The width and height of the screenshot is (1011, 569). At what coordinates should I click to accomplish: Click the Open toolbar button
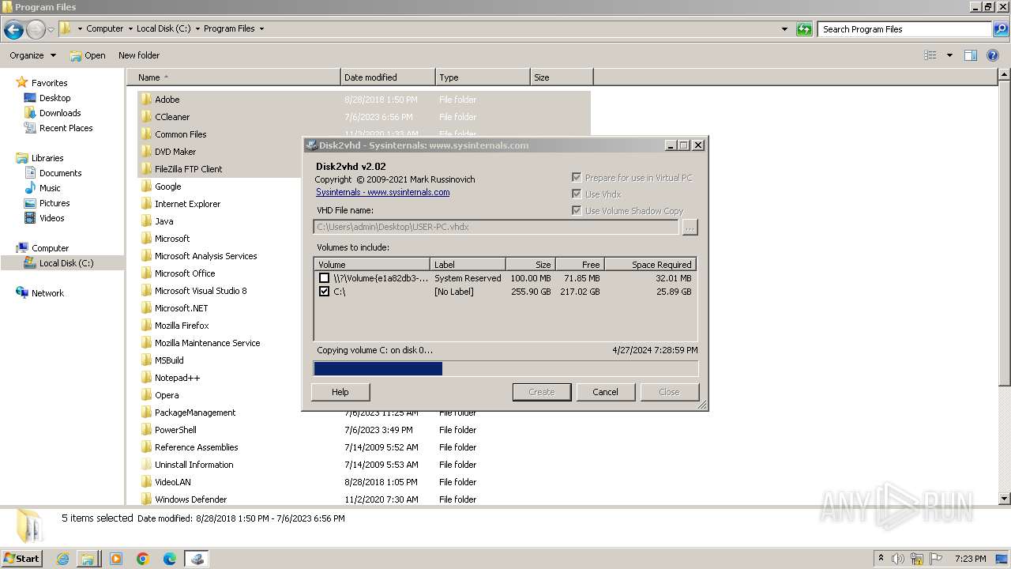coord(88,55)
